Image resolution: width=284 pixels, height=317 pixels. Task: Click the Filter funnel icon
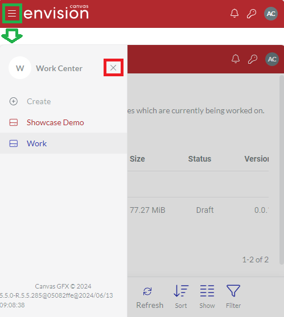point(233,291)
